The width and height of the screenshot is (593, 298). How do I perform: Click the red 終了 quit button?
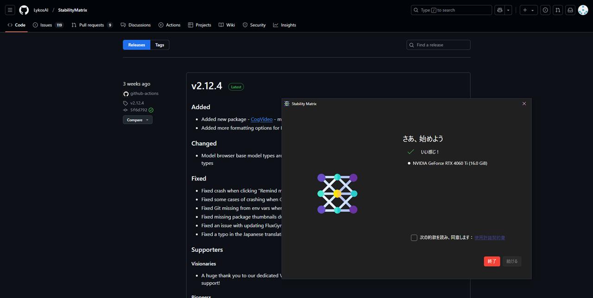492,261
